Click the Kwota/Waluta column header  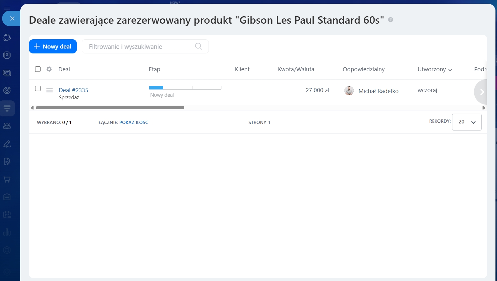(x=296, y=69)
